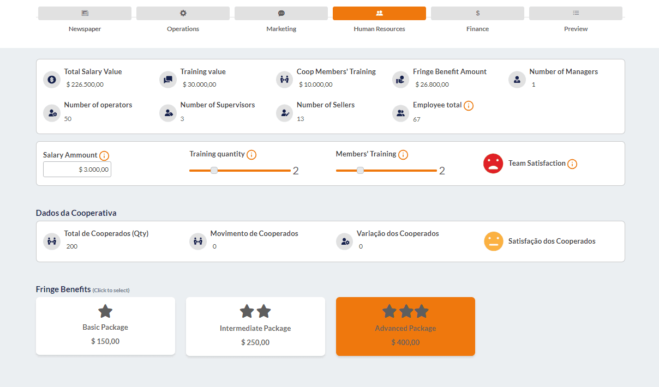The height and width of the screenshot is (387, 659).
Task: Click the Training quantity slider handle
Action: click(x=214, y=171)
